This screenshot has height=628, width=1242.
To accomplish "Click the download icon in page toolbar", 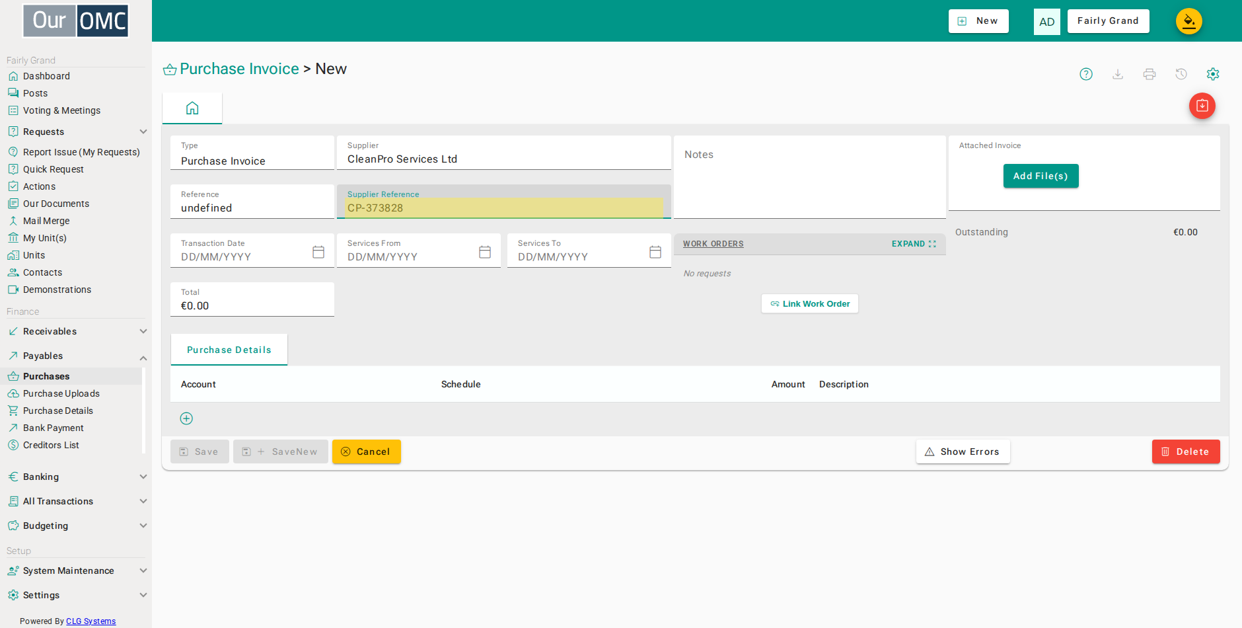I will tap(1118, 74).
